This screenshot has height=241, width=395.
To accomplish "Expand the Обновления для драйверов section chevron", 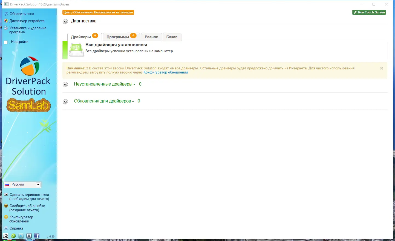I will 65,102.
